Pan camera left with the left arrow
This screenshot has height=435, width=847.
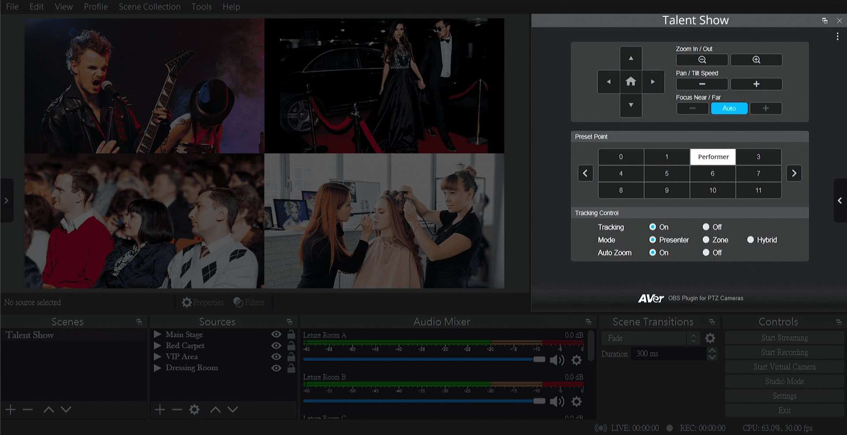coord(609,82)
